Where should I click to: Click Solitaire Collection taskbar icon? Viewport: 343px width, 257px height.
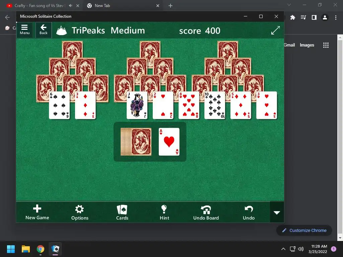(x=55, y=249)
